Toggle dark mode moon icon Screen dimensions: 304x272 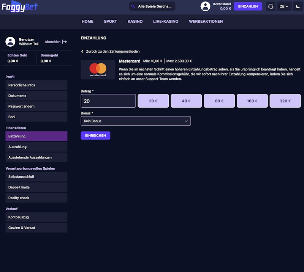tap(298, 6)
